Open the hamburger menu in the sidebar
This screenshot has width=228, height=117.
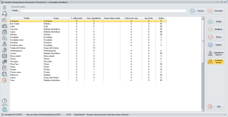click(x=4, y=8)
